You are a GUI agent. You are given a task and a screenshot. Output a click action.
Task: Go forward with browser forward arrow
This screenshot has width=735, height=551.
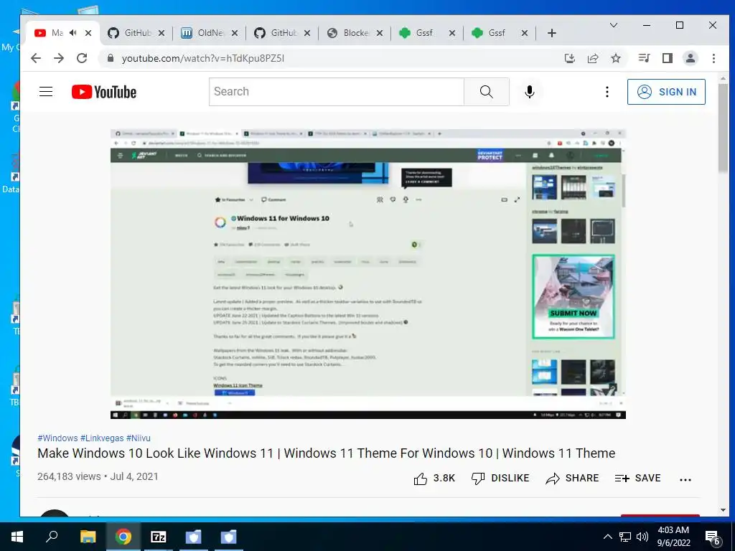point(59,58)
